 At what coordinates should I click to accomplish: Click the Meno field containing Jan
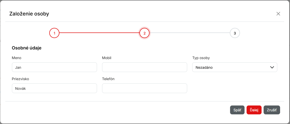pos(54,67)
